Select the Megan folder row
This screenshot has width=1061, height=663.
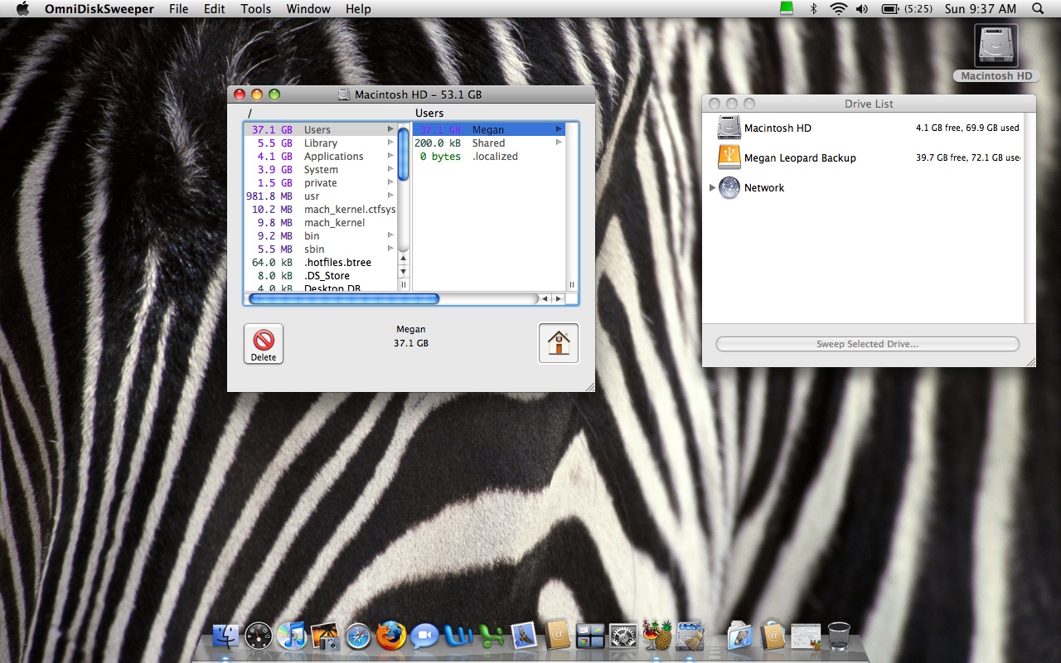click(489, 129)
